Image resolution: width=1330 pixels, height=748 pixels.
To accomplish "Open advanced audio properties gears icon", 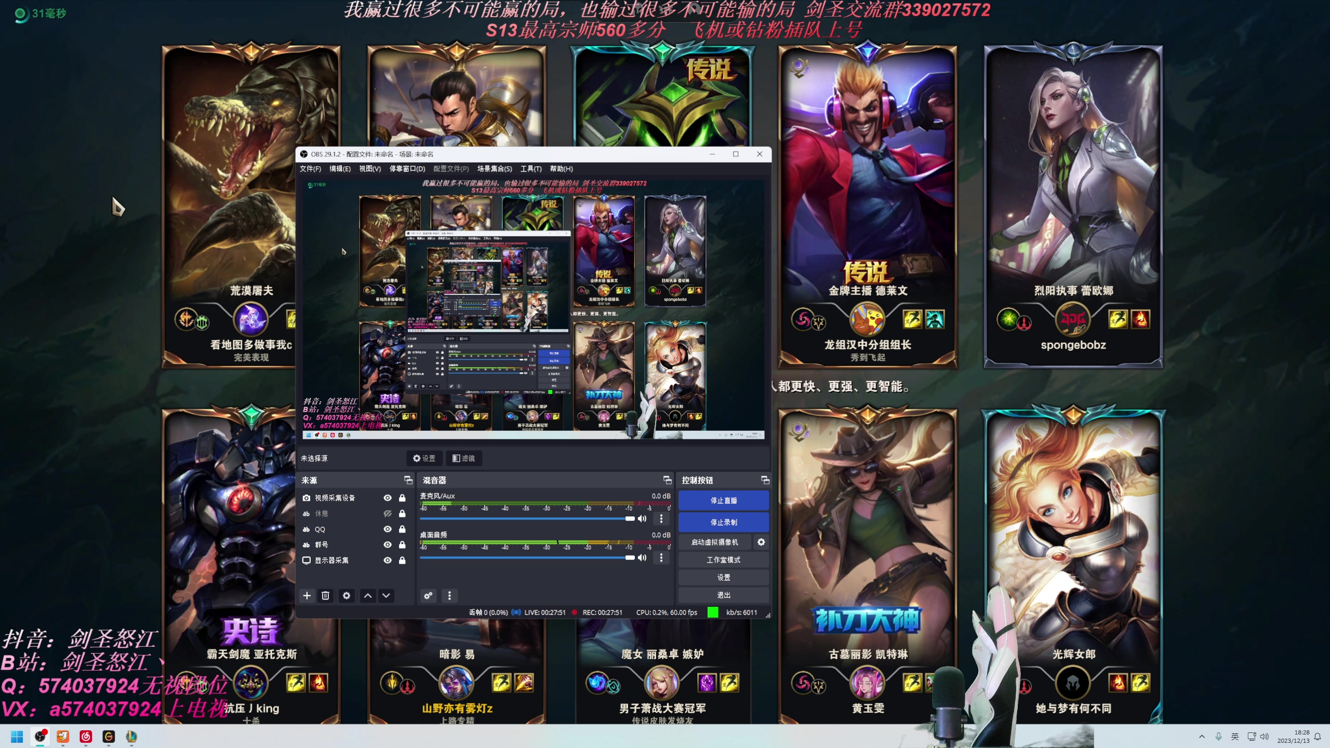I will [x=428, y=596].
